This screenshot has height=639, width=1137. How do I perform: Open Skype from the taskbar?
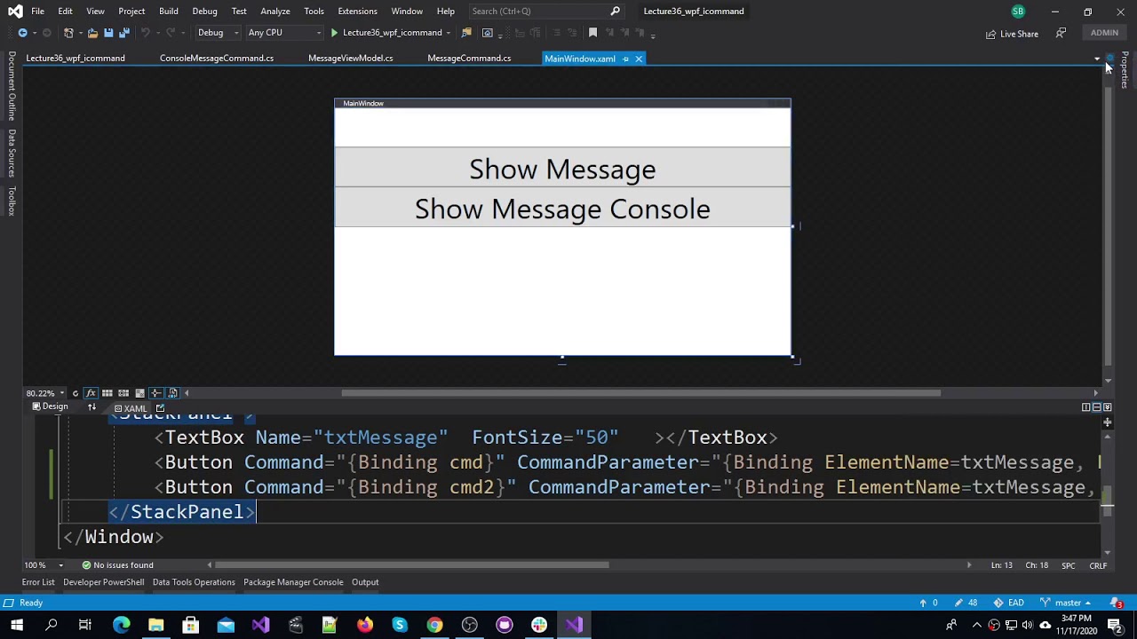(x=400, y=625)
